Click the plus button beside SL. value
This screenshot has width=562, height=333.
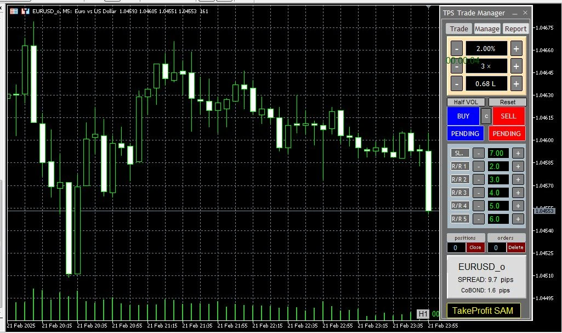pos(518,153)
